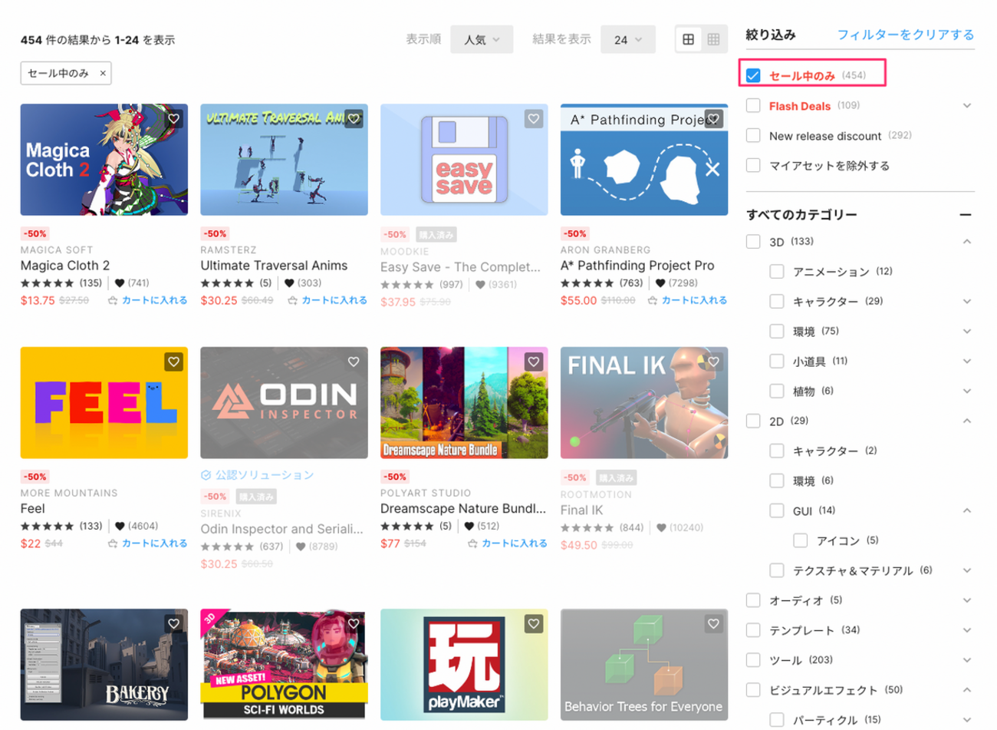Open the RAMSTERZ publisher page
The height and width of the screenshot is (730, 997).
click(229, 250)
